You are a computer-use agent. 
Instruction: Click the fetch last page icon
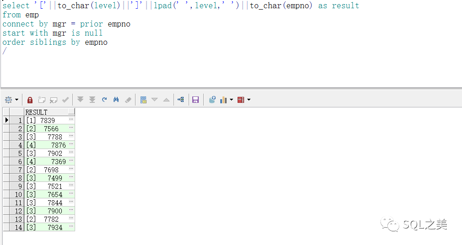[x=92, y=100]
